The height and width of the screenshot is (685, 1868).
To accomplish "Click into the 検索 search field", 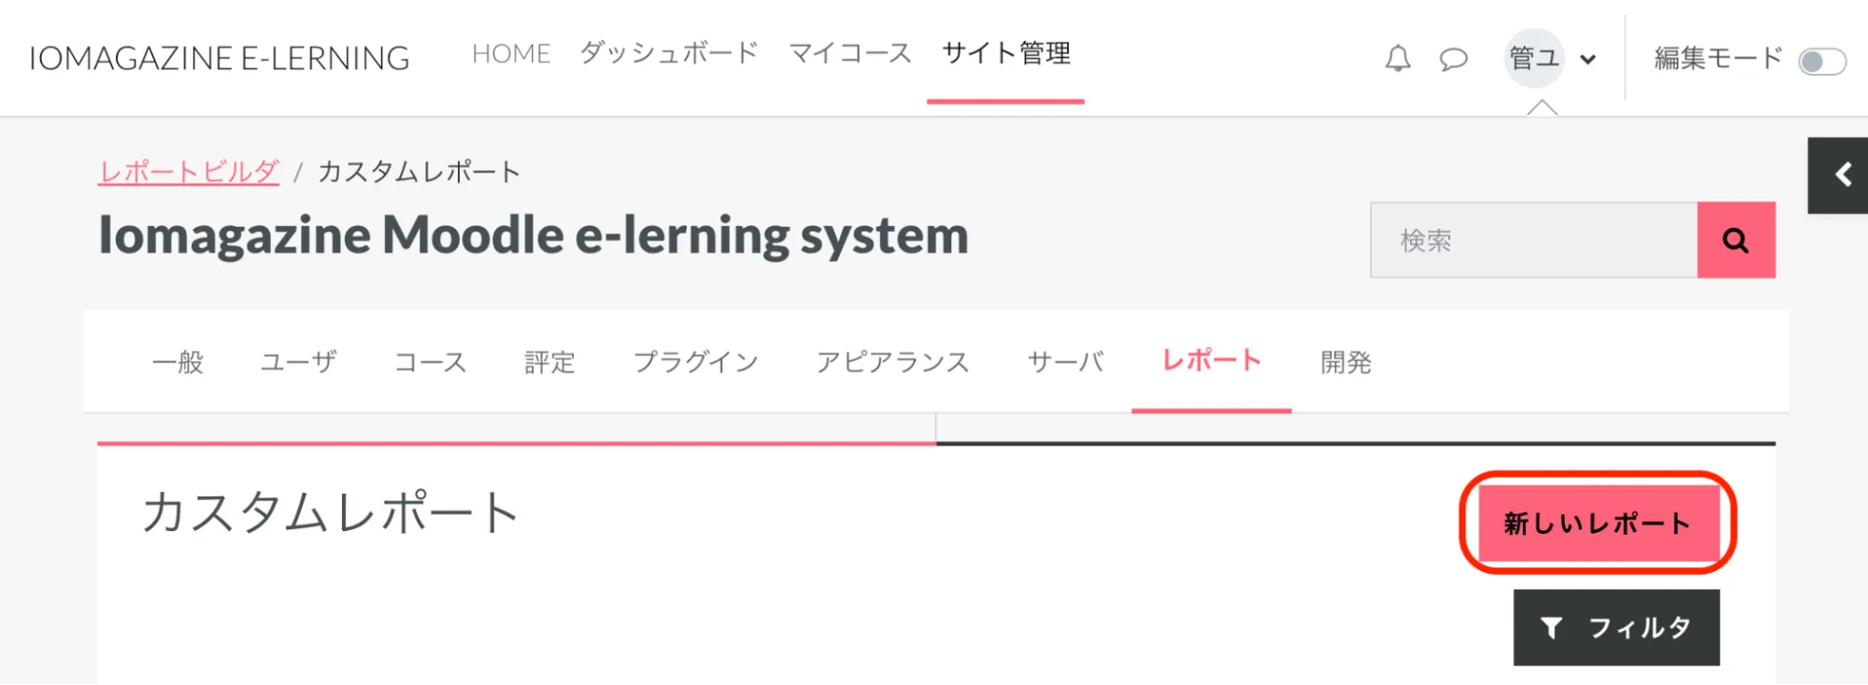I will coord(1533,240).
